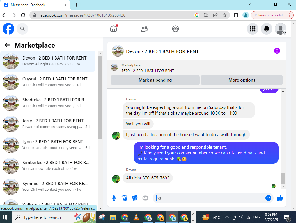Click the 34°C weather widget
The image size is (296, 223).
[211, 217]
